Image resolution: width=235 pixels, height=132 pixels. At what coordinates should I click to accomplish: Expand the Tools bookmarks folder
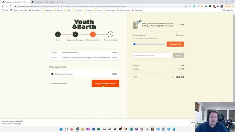[68, 10]
